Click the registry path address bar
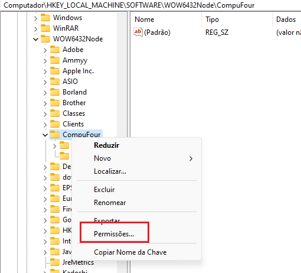This screenshot has height=273, width=301. coord(150,5)
